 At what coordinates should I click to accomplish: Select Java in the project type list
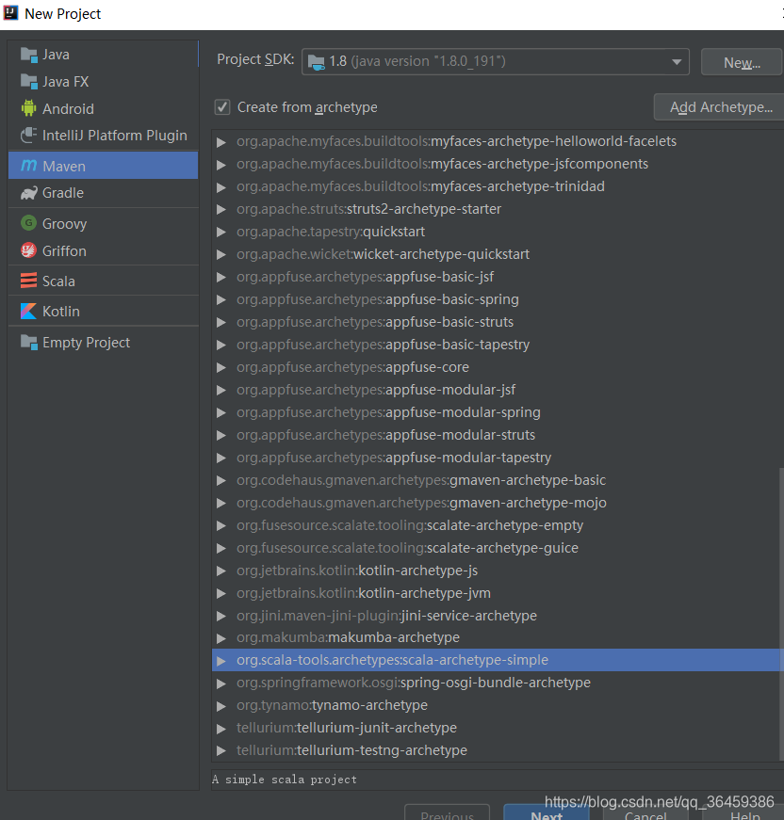103,55
